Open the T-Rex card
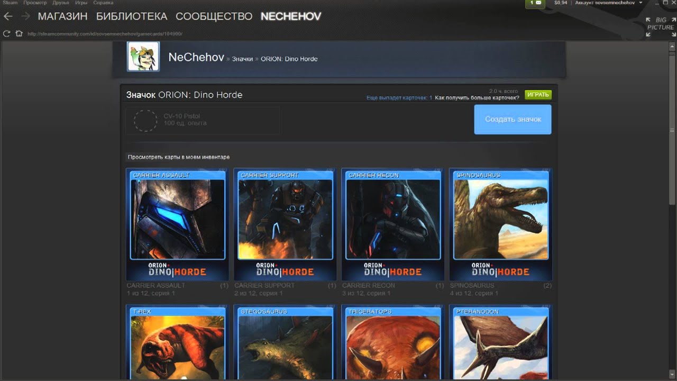Screen dimensions: 677x381 click(178, 341)
